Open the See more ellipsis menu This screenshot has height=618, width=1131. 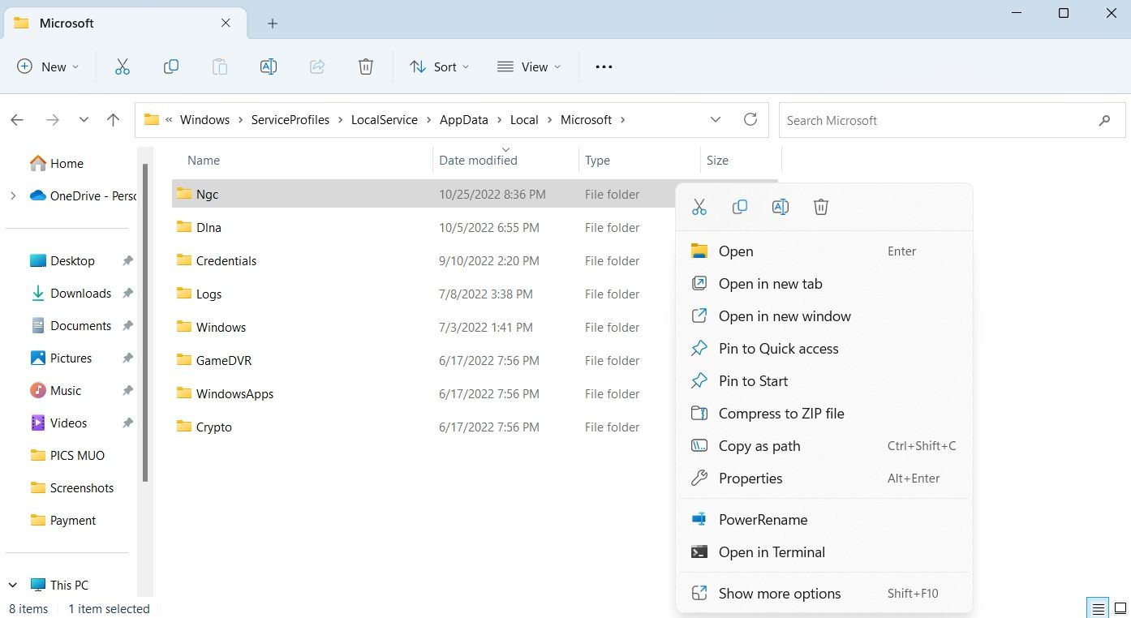604,67
